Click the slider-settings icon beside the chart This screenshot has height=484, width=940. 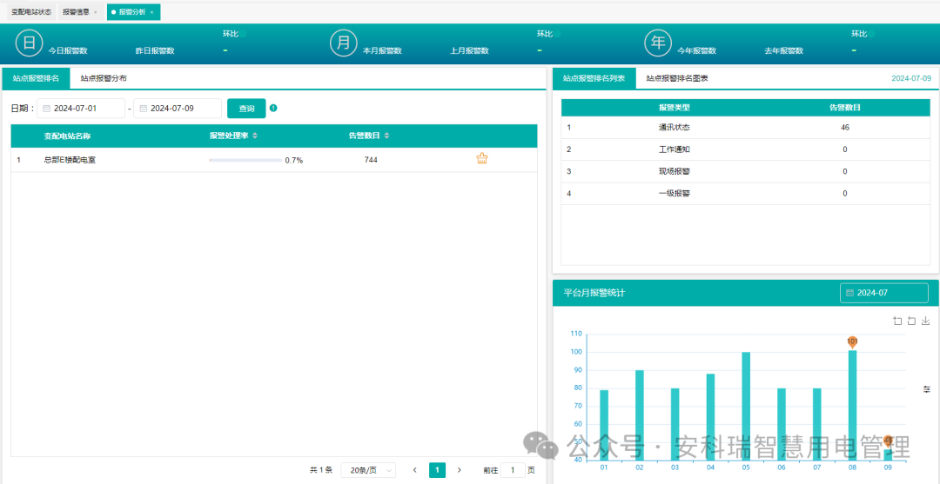[927, 389]
